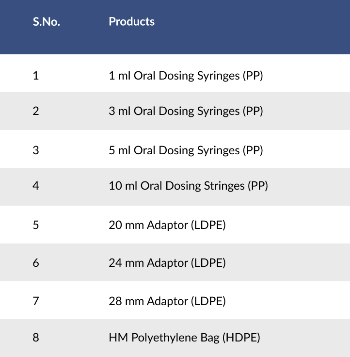Viewport: 350px width, 357px height.
Task: Click serial number 8 cell
Action: point(36,338)
